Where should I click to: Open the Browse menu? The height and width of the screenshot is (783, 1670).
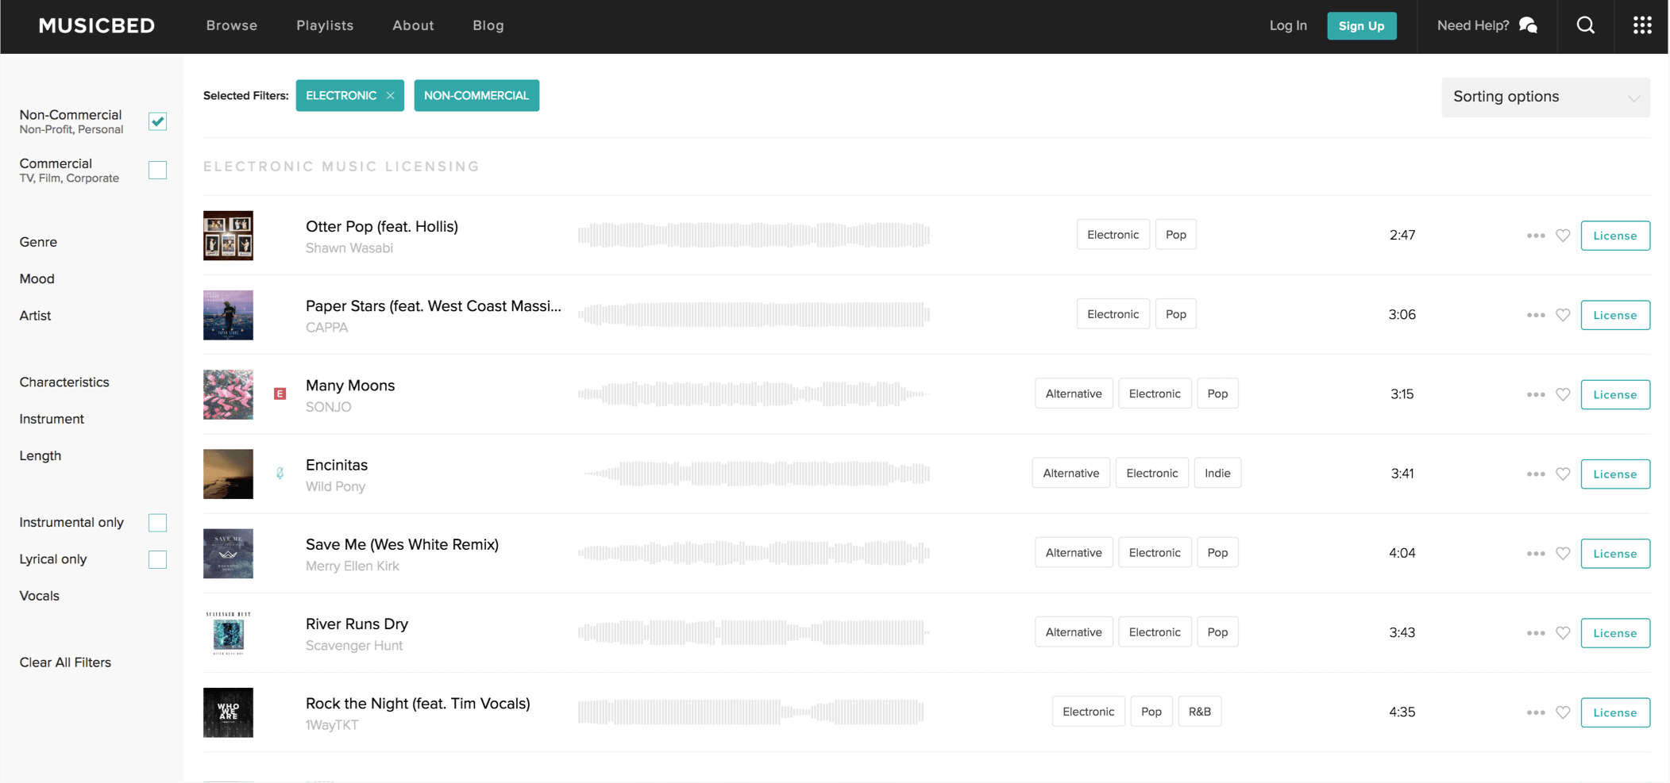(x=232, y=25)
